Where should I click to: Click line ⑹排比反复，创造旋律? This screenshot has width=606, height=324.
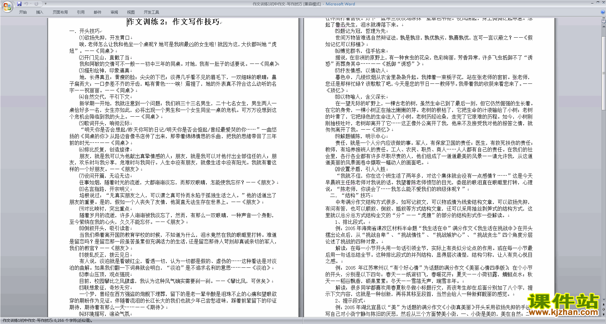point(104,150)
